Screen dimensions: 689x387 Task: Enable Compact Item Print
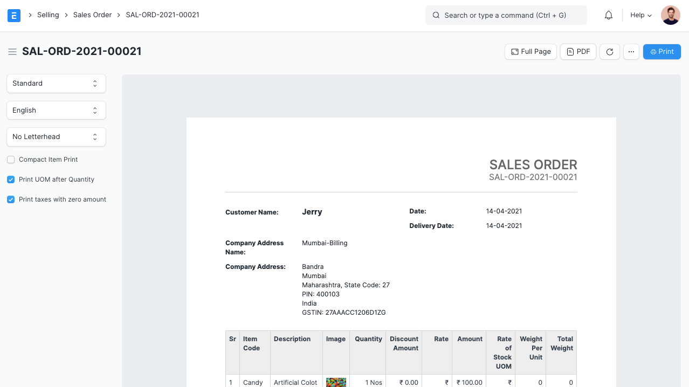[x=10, y=160]
